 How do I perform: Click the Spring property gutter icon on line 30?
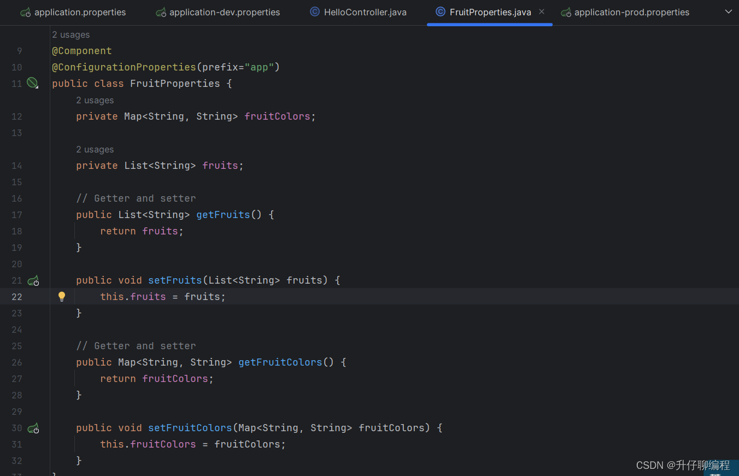(33, 428)
